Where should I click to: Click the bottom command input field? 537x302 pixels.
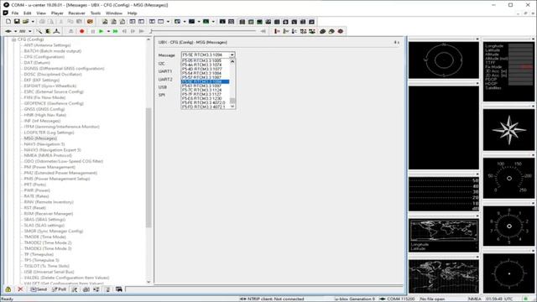[265, 289]
